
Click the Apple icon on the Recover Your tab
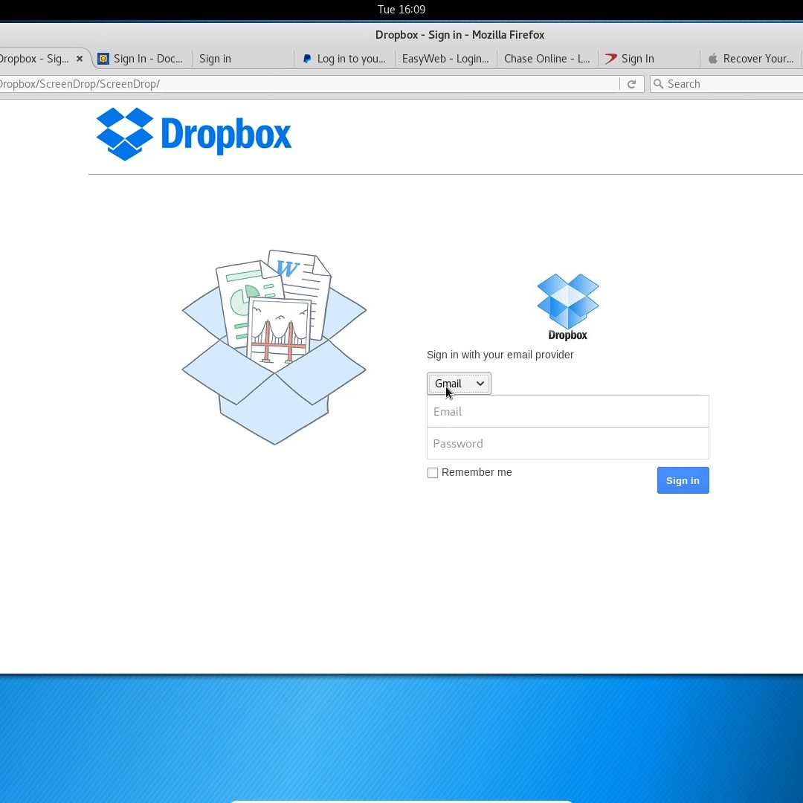point(712,59)
